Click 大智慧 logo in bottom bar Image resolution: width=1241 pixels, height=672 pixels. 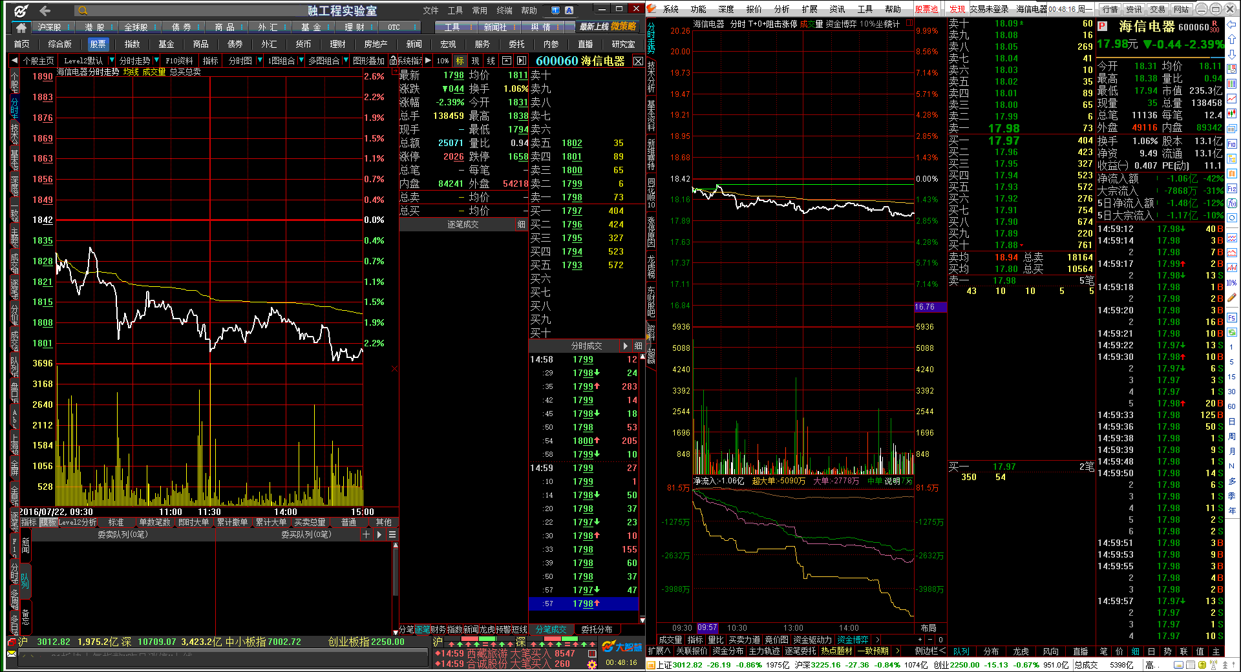622,647
